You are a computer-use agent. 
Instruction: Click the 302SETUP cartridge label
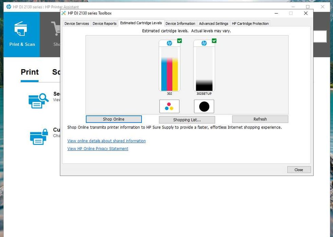point(204,94)
